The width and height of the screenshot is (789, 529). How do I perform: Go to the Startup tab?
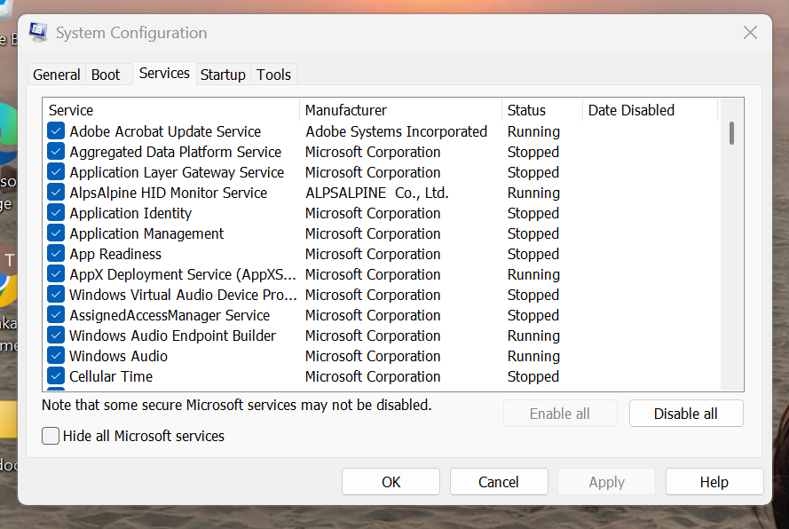click(223, 75)
